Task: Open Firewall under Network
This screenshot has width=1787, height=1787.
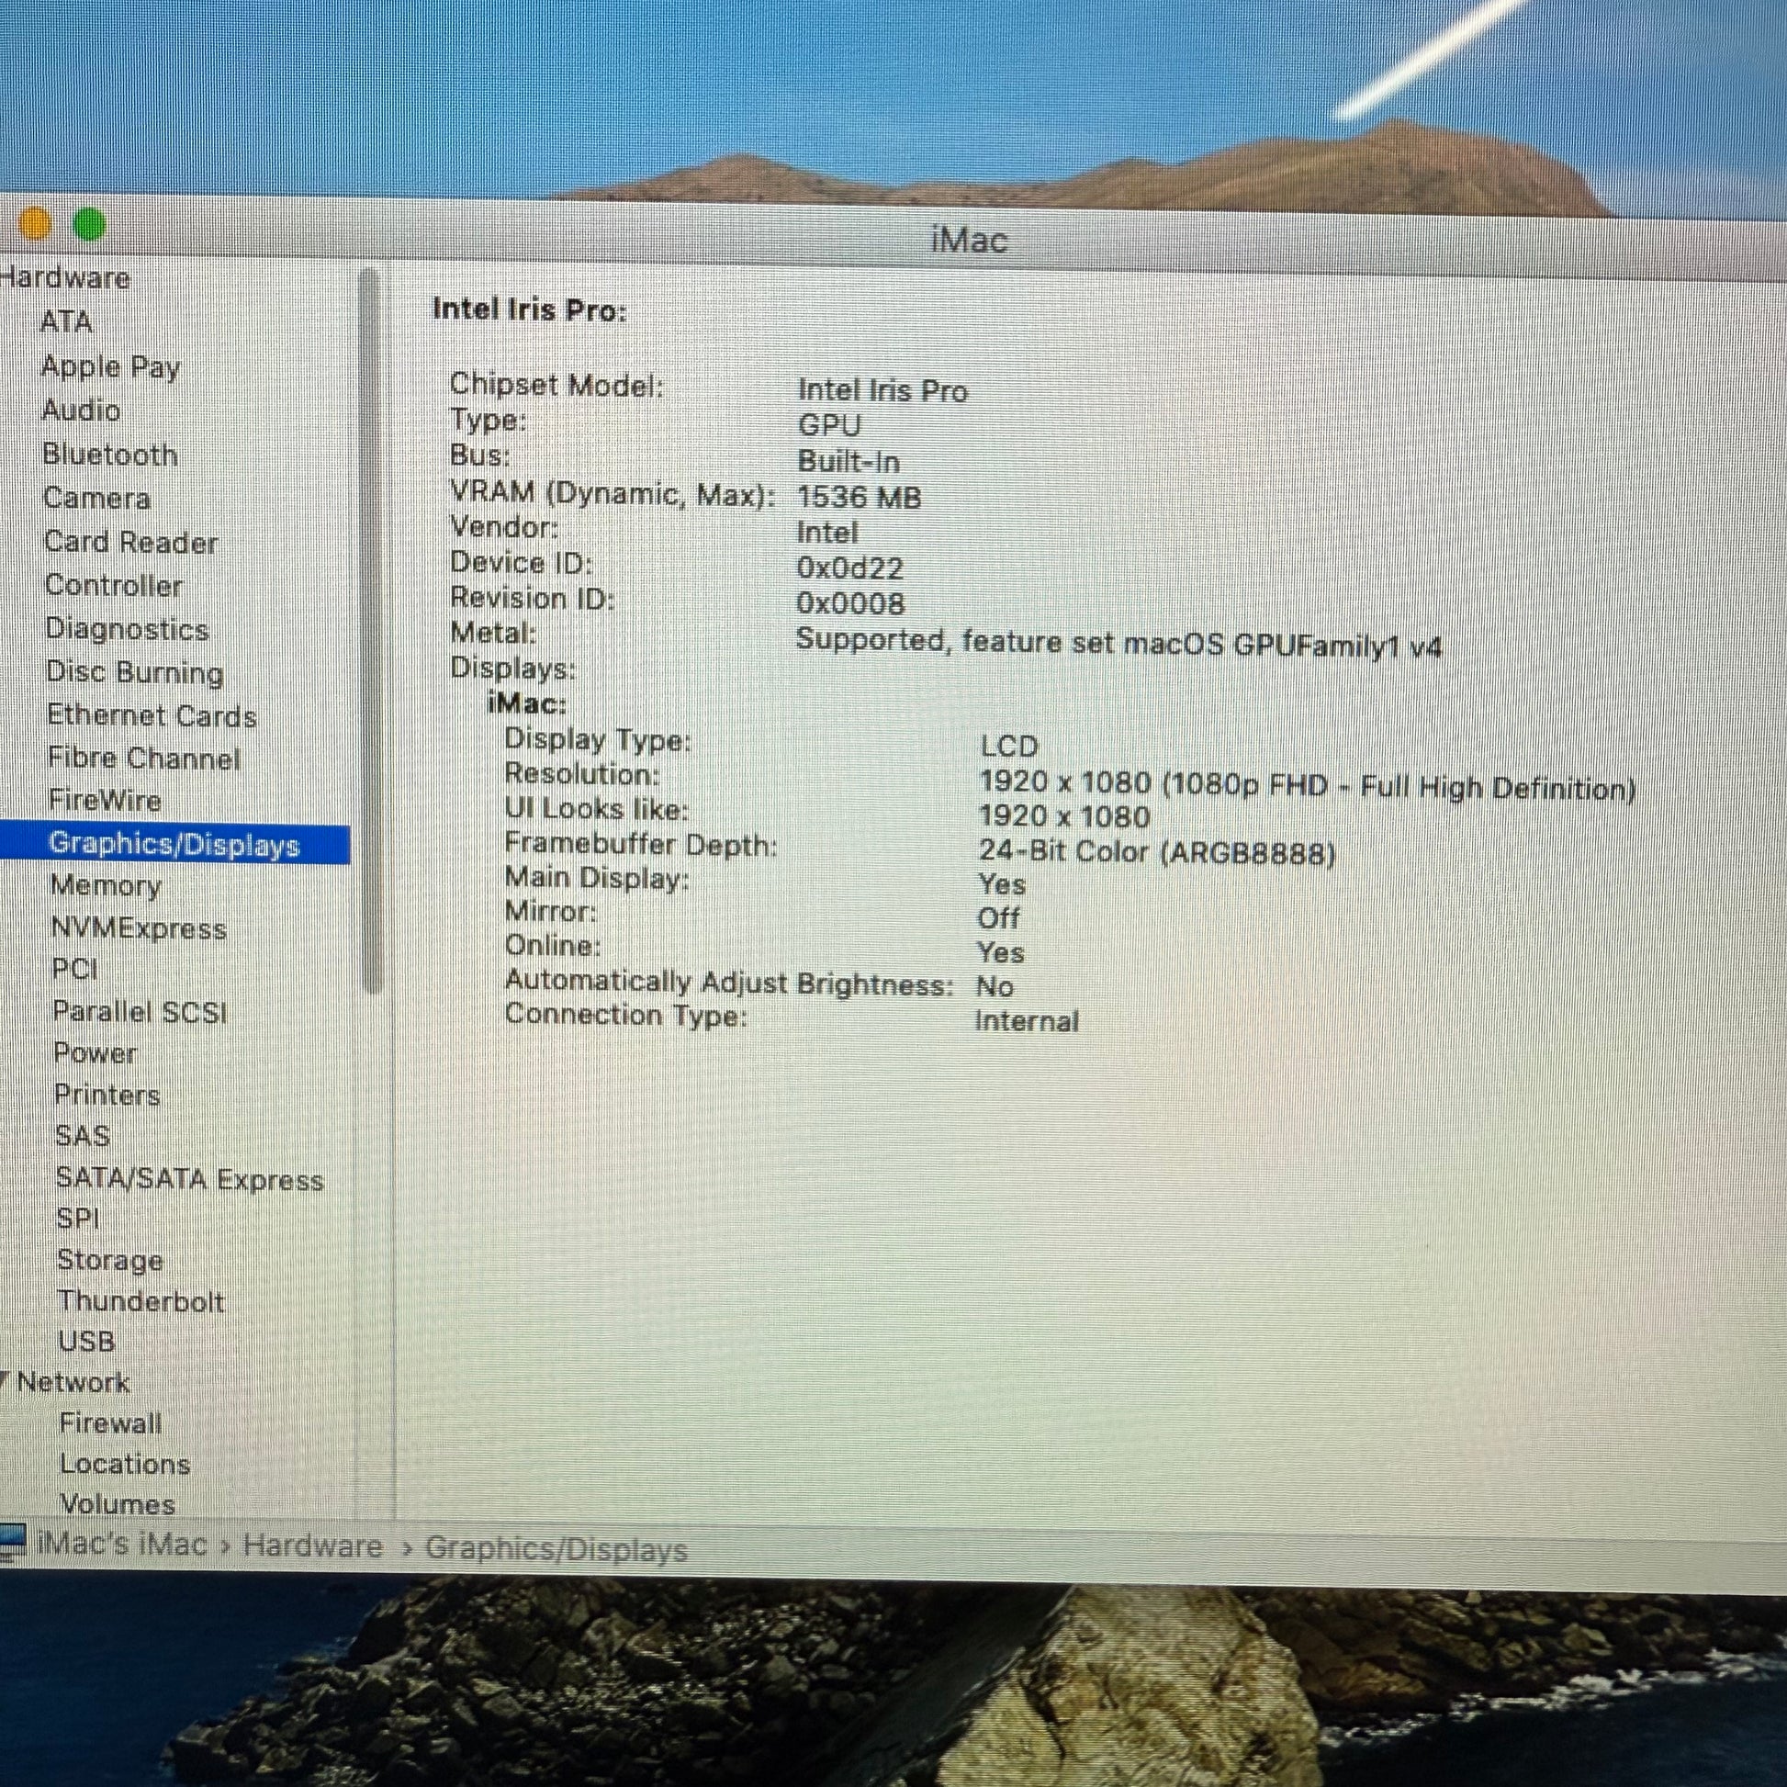Action: point(110,1423)
